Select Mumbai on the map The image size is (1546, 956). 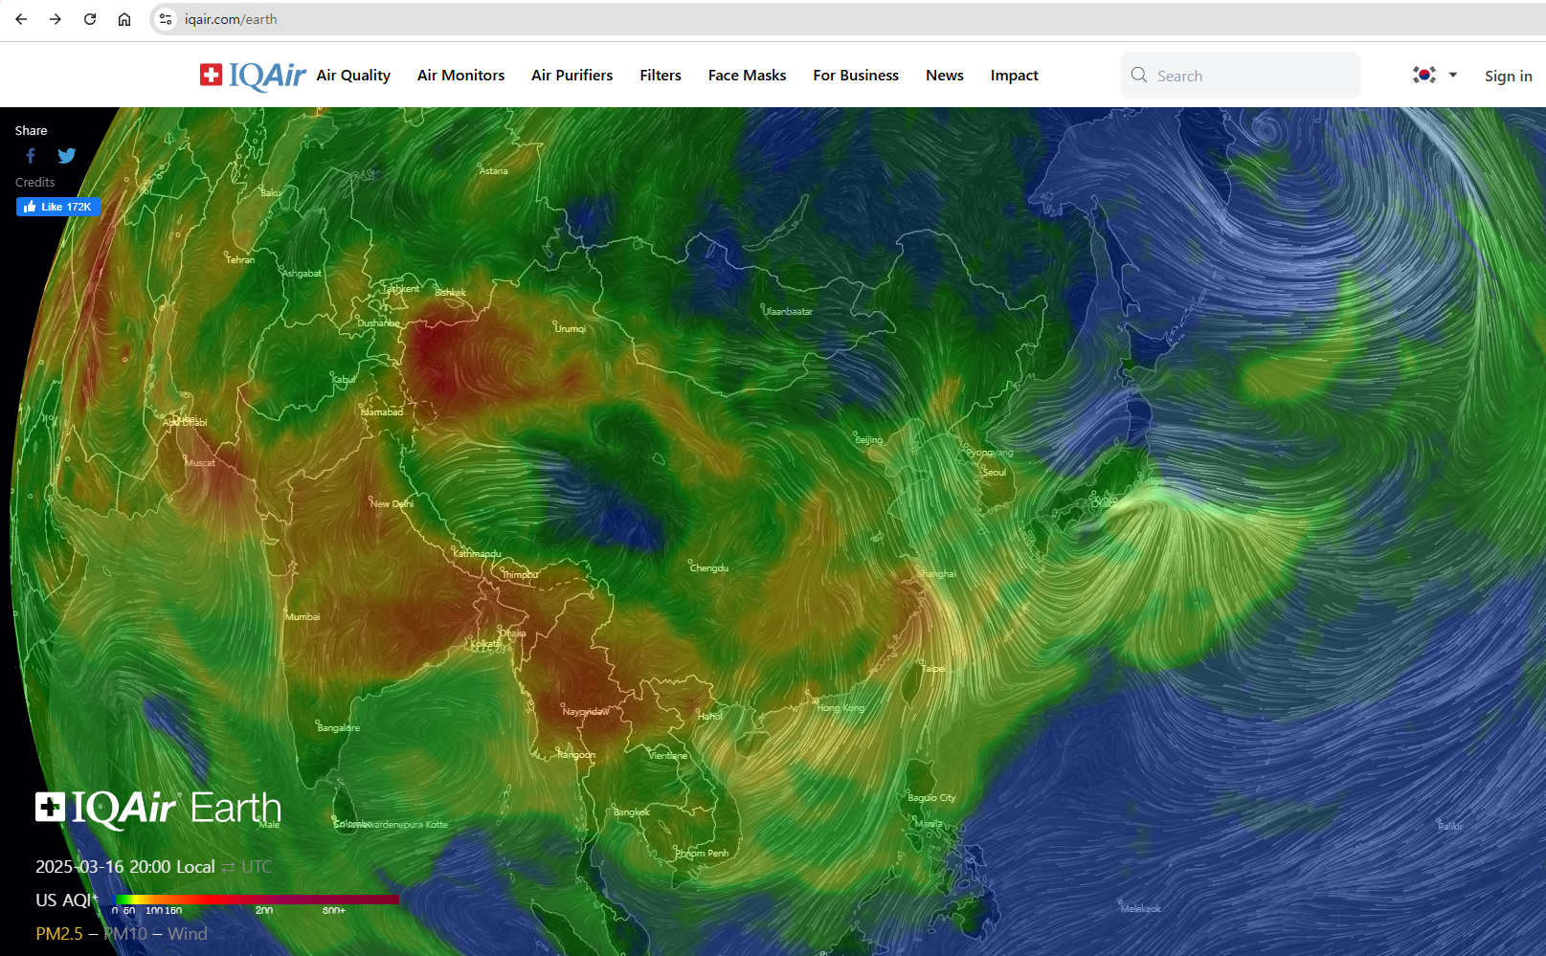click(302, 616)
